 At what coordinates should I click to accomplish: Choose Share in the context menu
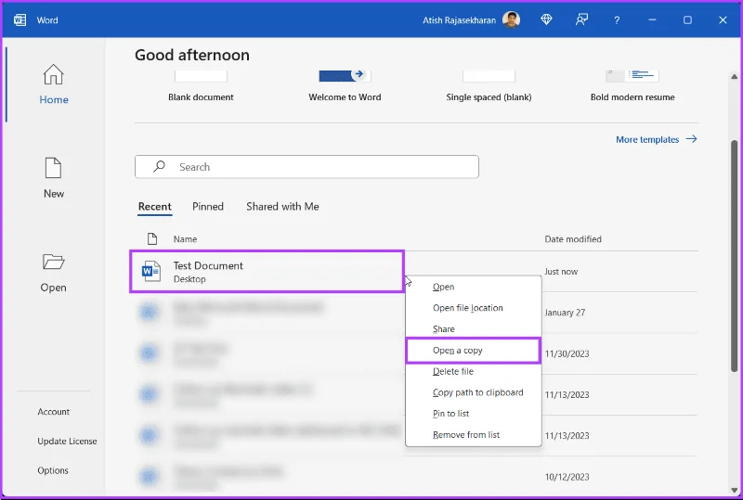(474, 329)
